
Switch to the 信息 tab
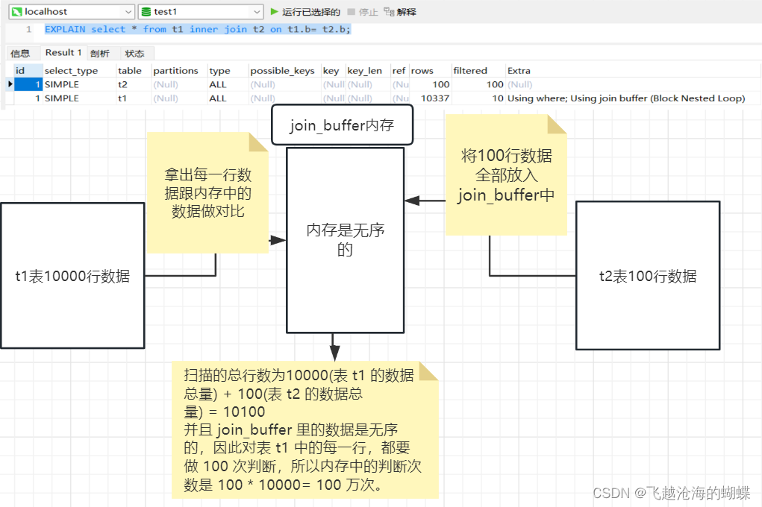click(22, 53)
